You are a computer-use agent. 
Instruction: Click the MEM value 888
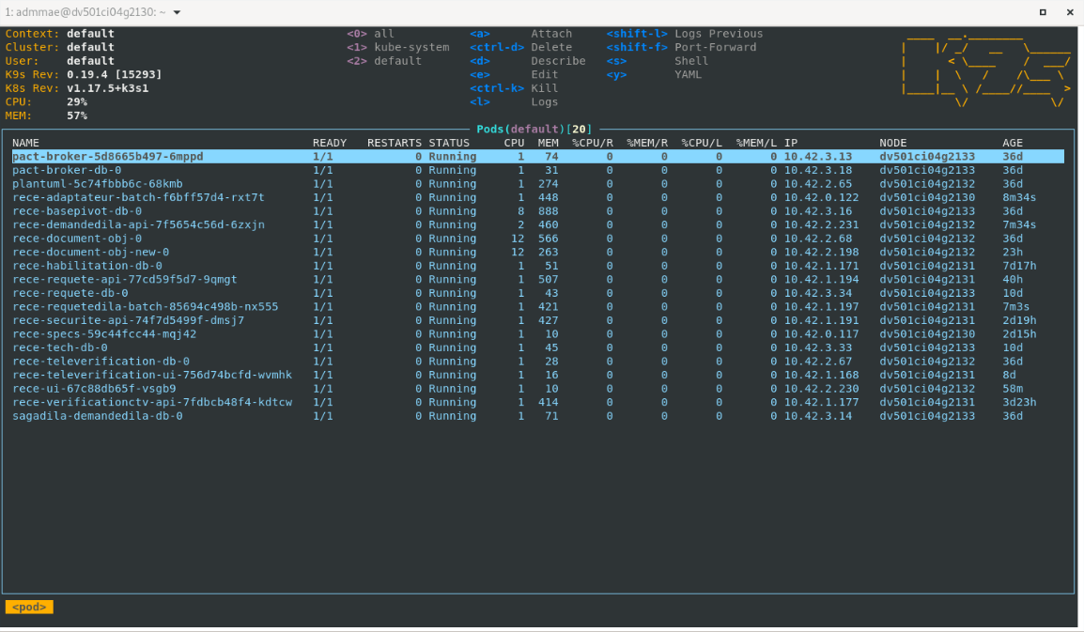(x=549, y=211)
